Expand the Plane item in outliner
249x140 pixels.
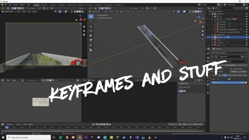[x=212, y=45]
